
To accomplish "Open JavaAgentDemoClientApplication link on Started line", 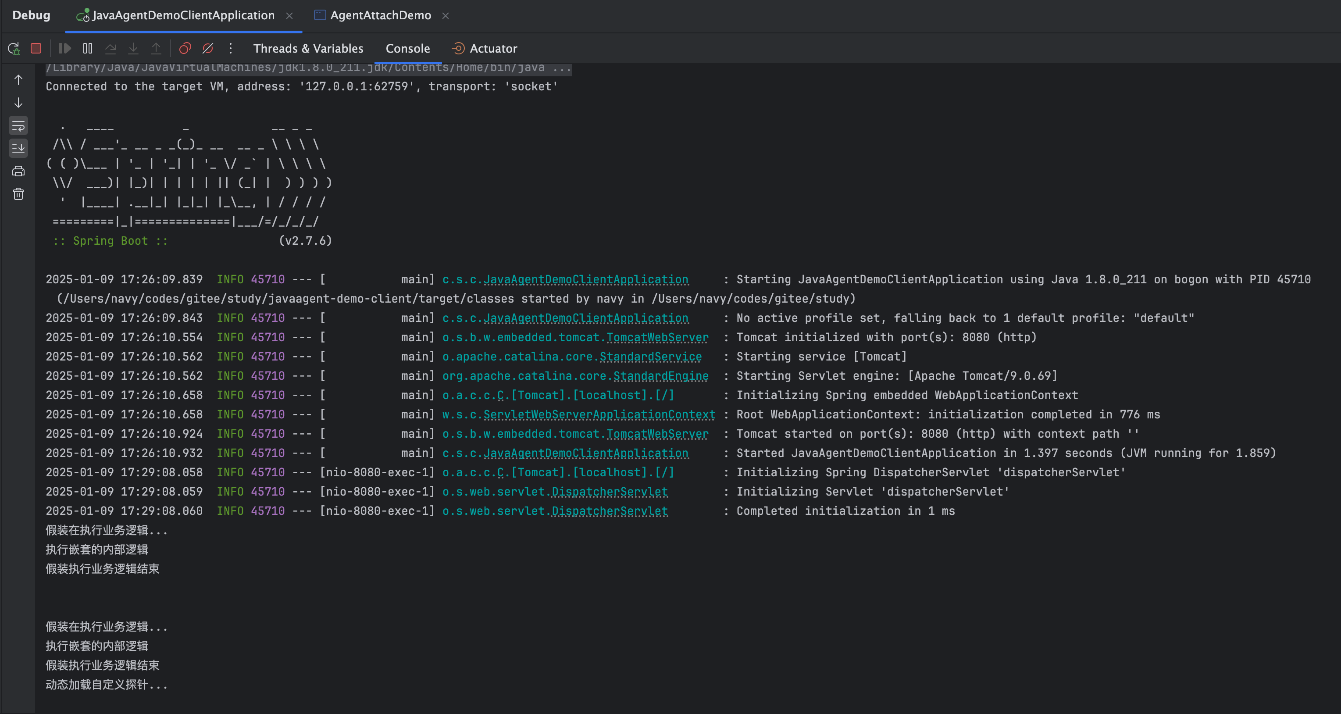I will (586, 453).
